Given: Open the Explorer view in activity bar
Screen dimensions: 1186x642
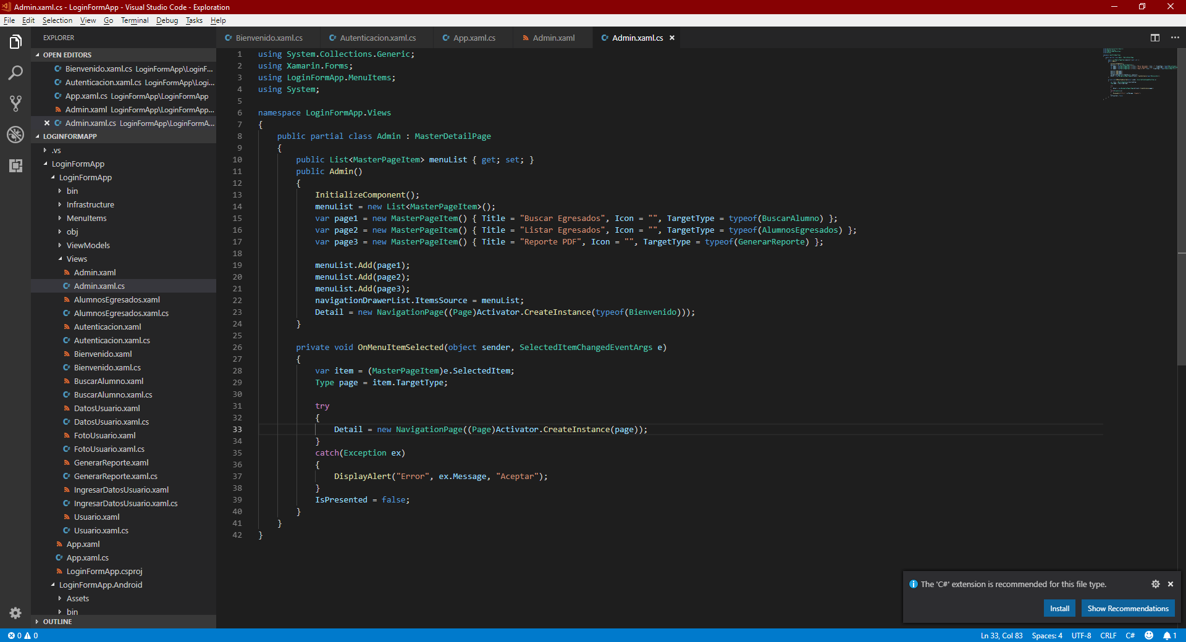Looking at the screenshot, I should tap(15, 42).
